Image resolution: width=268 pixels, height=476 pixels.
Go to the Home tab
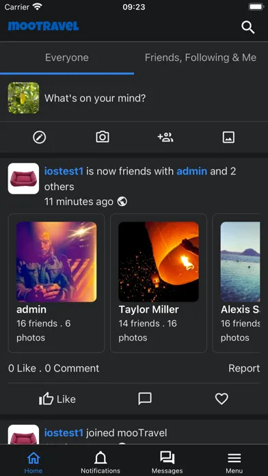[33, 462]
